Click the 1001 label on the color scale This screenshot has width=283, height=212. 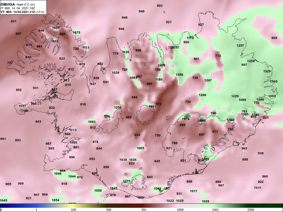tap(215, 210)
